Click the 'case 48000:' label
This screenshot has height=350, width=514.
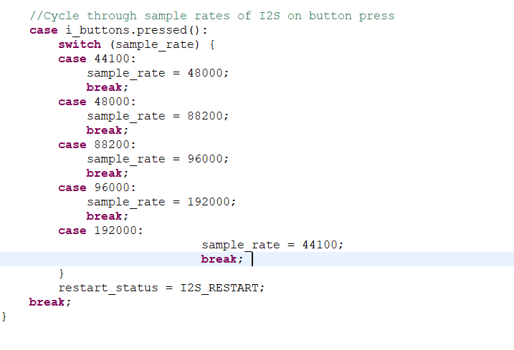[x=97, y=102]
